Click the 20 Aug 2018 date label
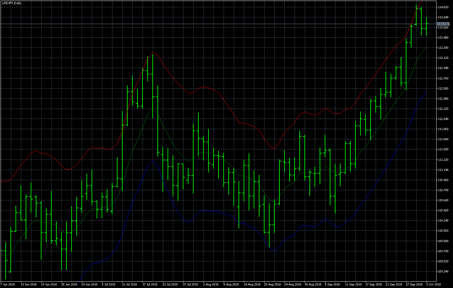This screenshot has width=453, height=288. click(x=272, y=284)
